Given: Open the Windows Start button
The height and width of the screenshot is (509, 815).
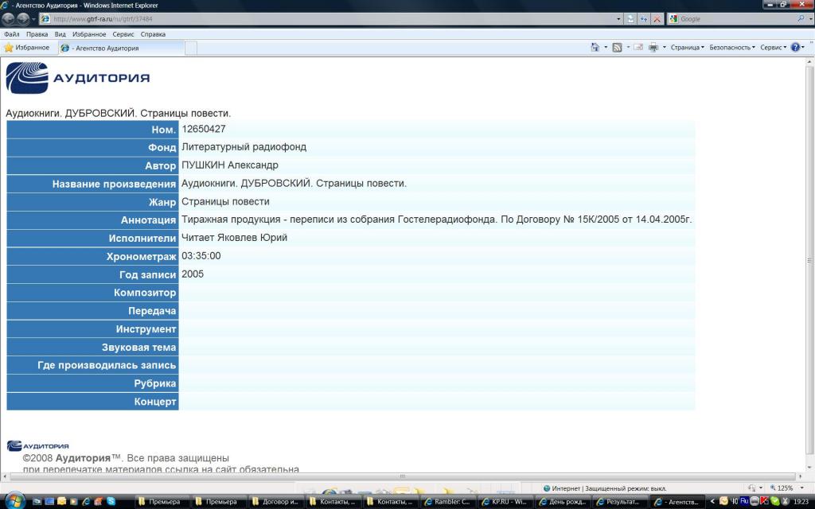Looking at the screenshot, I should tap(15, 501).
